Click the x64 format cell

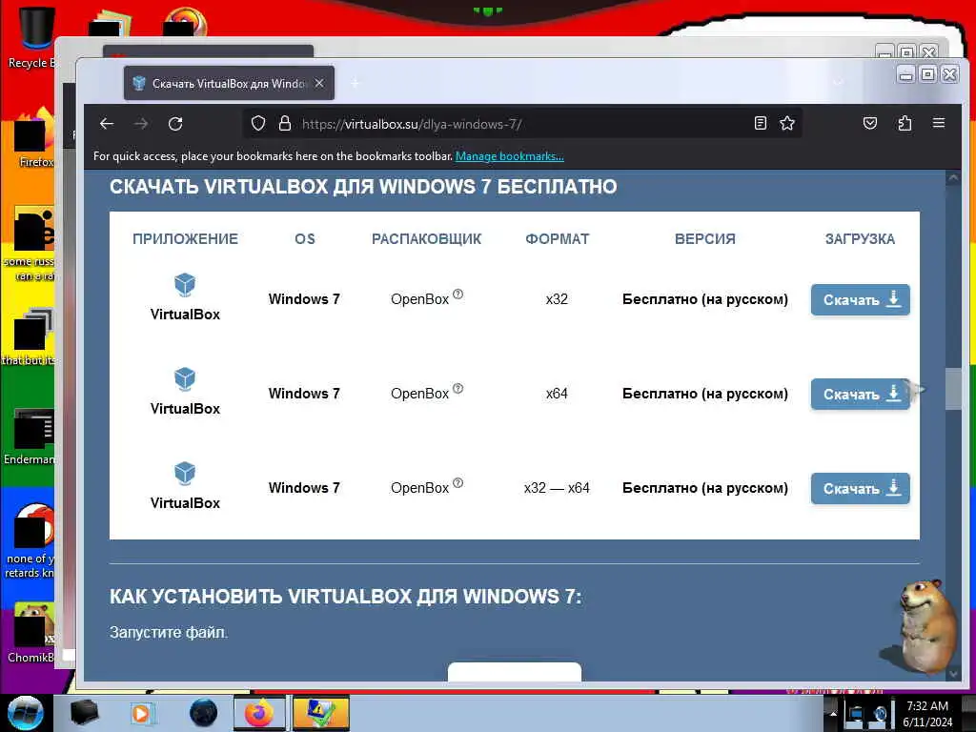coord(557,394)
